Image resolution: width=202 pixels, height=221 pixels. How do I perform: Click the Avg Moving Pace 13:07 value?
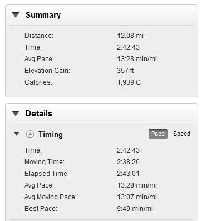137,197
